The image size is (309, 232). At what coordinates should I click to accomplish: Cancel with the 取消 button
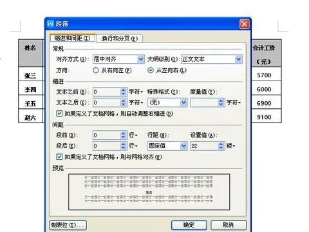coord(229,225)
